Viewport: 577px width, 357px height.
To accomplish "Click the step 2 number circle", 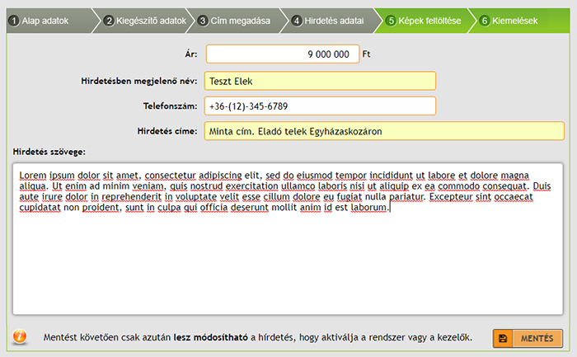I will tap(109, 20).
